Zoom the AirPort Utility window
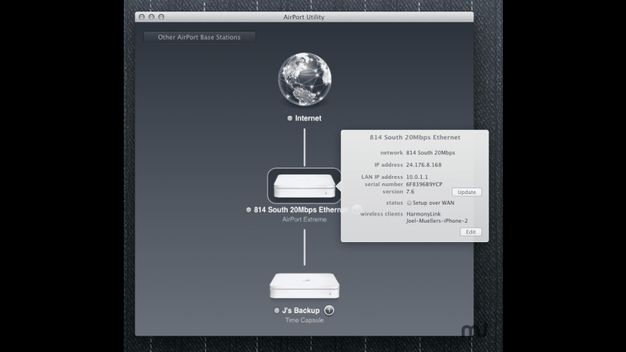 pyautogui.click(x=161, y=17)
